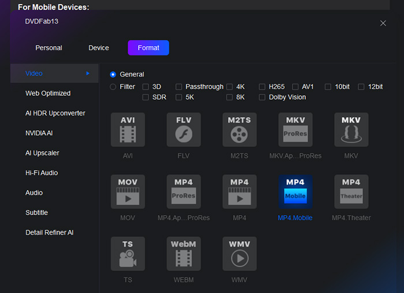Open the Hi-Fi Audio category
This screenshot has width=404, height=293.
(42, 173)
